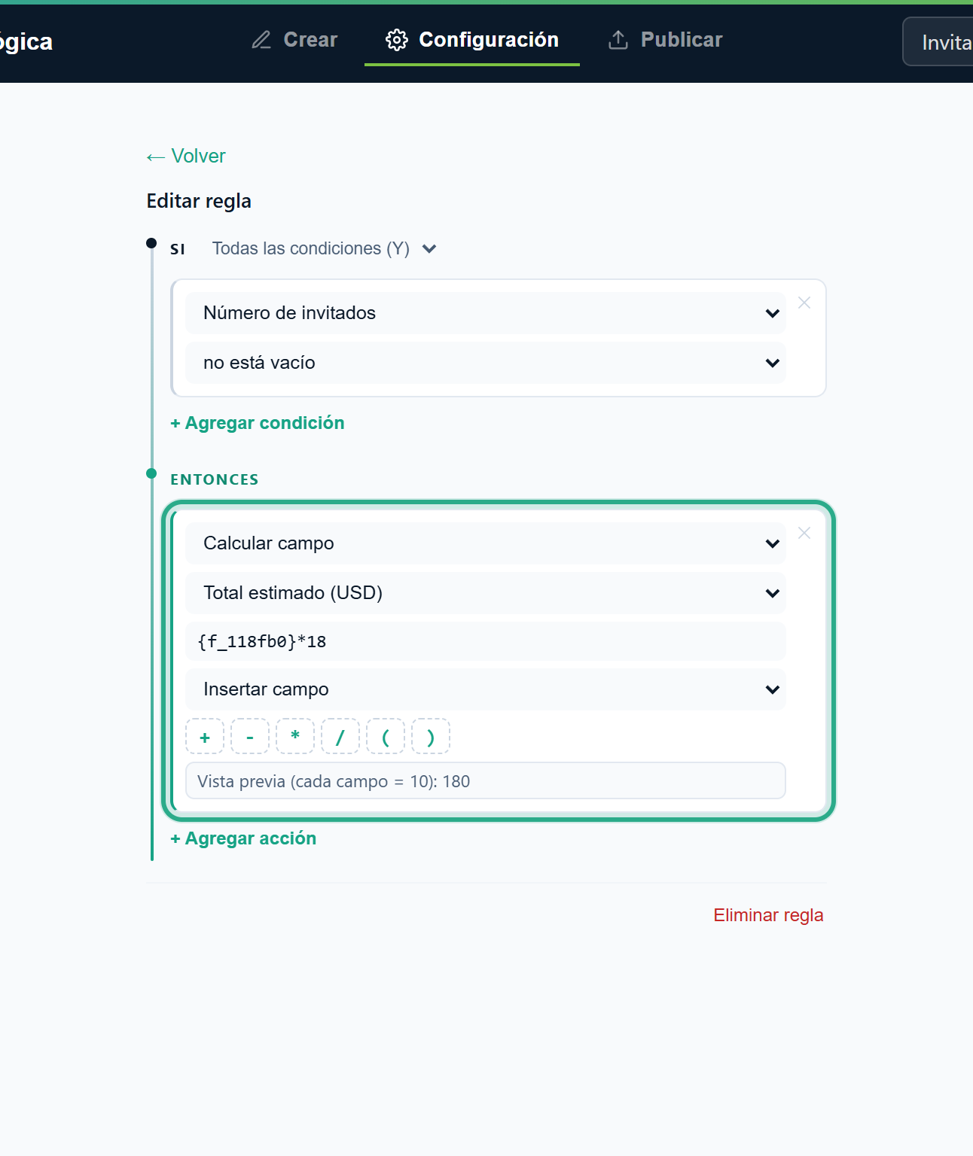Image resolution: width=973 pixels, height=1156 pixels.
Task: Switch to the Publicar tab
Action: pyautogui.click(x=666, y=40)
